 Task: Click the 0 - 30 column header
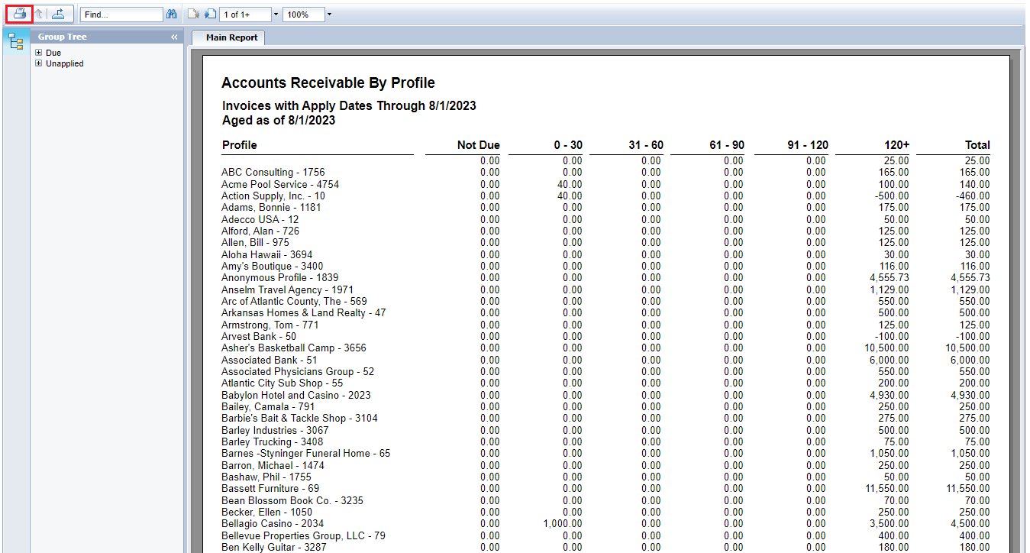click(x=568, y=145)
